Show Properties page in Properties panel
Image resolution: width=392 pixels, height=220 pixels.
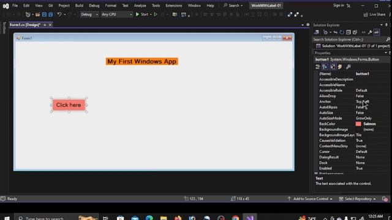pos(333,67)
